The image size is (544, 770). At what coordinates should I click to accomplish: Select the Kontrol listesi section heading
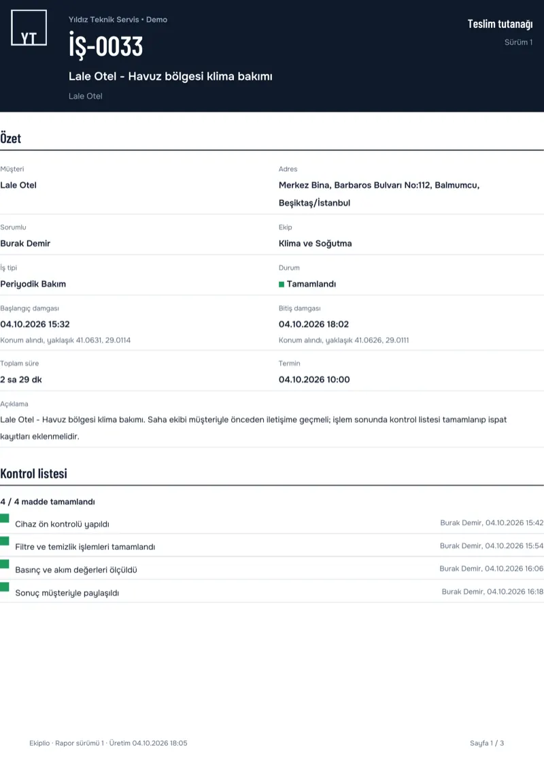33,473
